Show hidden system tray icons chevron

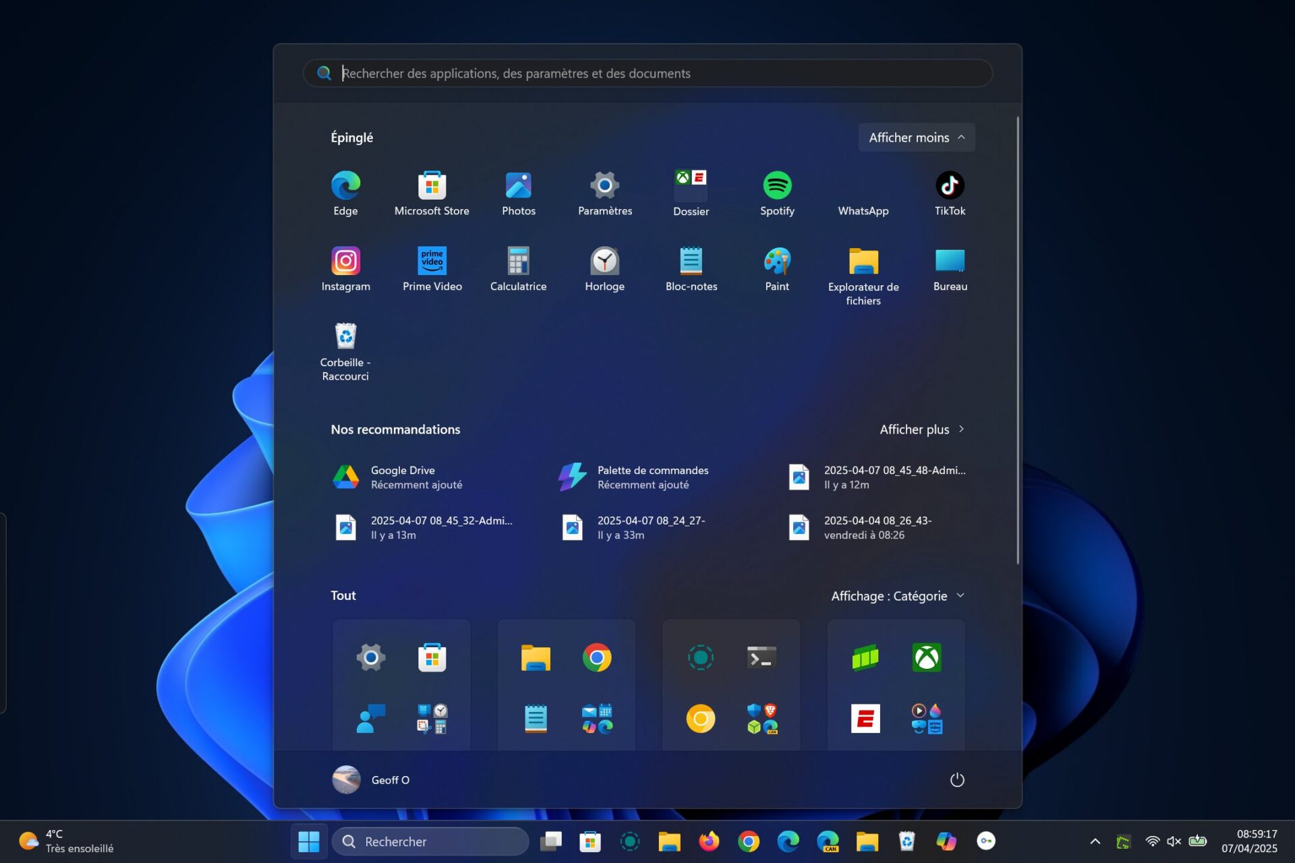pyautogui.click(x=1095, y=841)
